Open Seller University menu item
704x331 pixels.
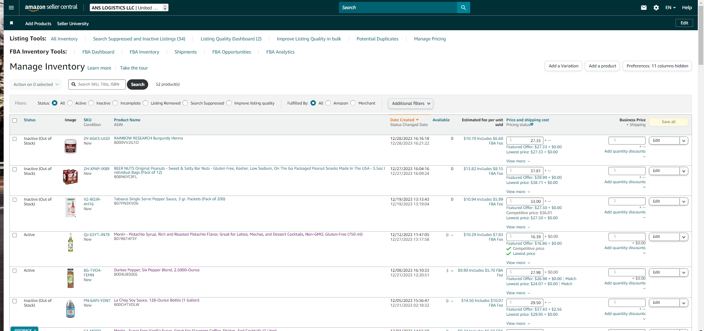pos(73,24)
